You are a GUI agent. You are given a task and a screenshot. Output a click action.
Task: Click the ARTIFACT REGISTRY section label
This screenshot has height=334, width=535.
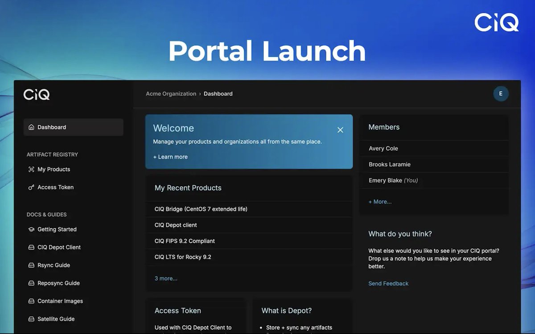point(52,155)
